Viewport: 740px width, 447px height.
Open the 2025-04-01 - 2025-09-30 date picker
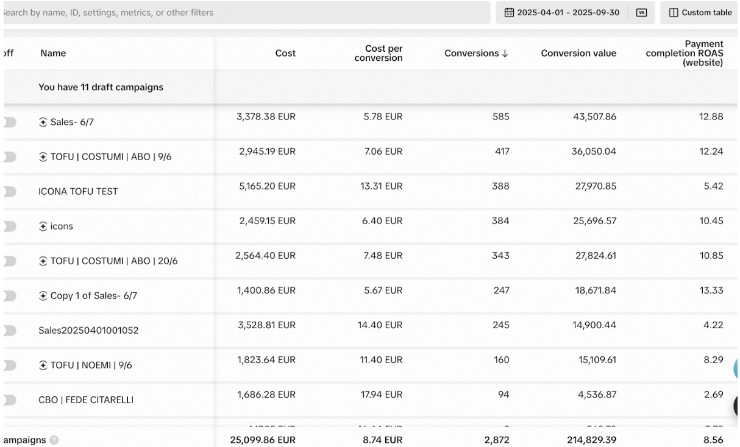tap(562, 13)
